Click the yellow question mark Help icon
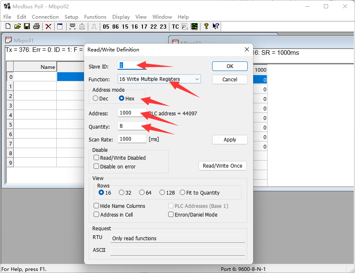 pyautogui.click(x=206, y=26)
